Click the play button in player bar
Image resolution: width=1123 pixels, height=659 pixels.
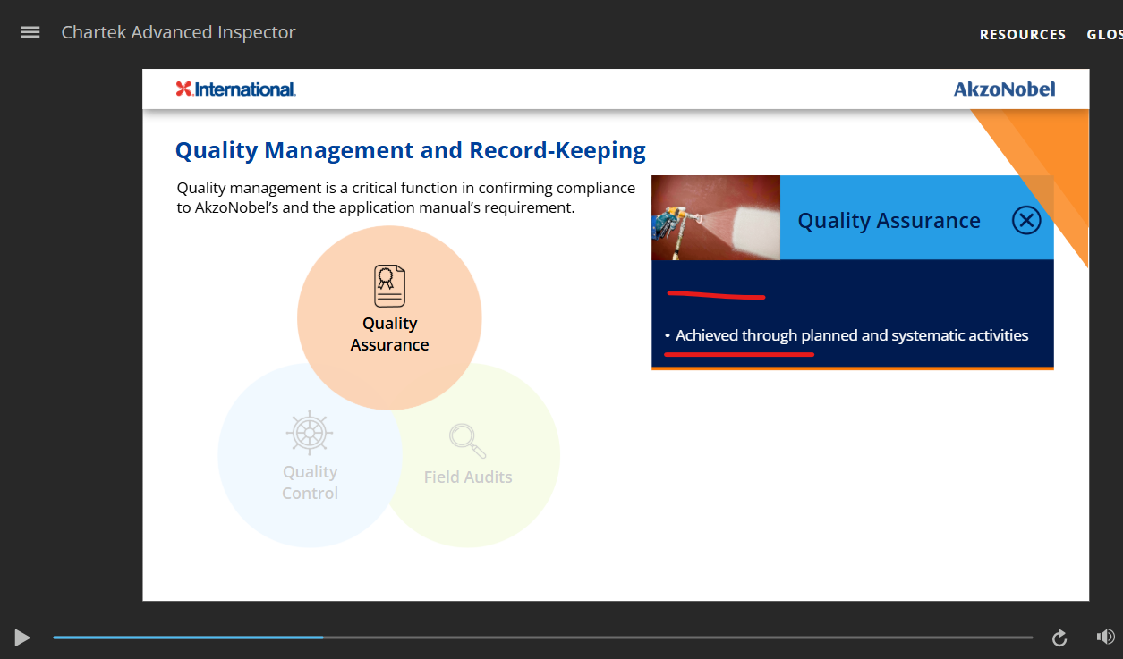pos(22,638)
